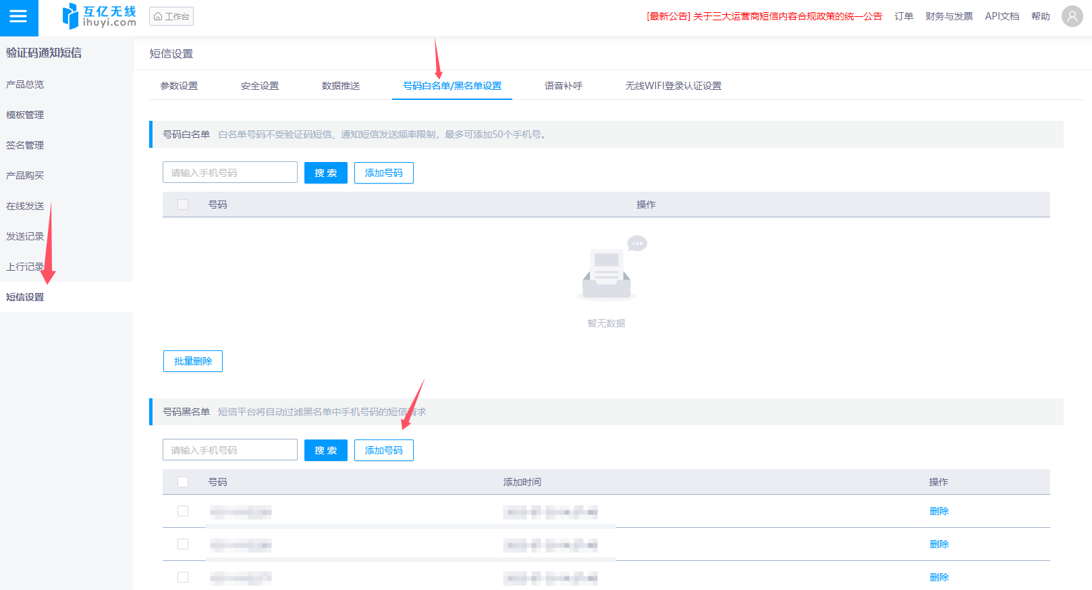Image resolution: width=1092 pixels, height=590 pixels.
Task: Check the whitelist select-all checkbox
Action: pos(183,205)
